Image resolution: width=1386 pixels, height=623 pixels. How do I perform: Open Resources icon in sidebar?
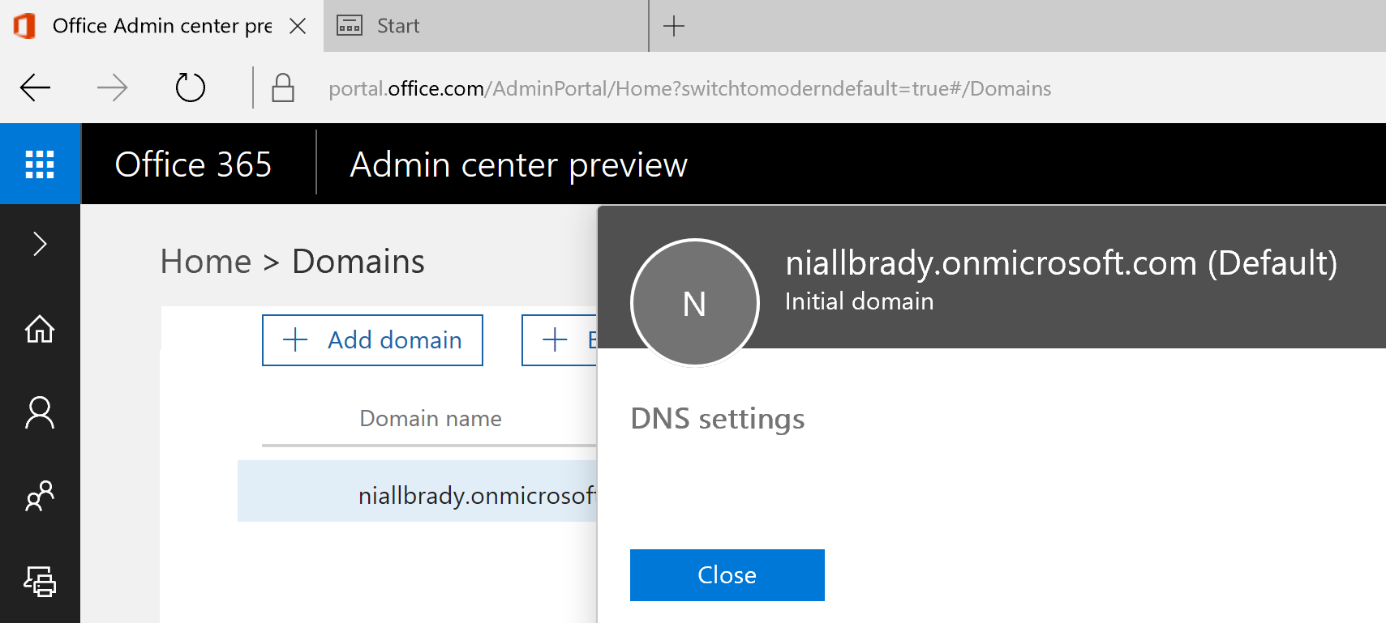tap(40, 581)
